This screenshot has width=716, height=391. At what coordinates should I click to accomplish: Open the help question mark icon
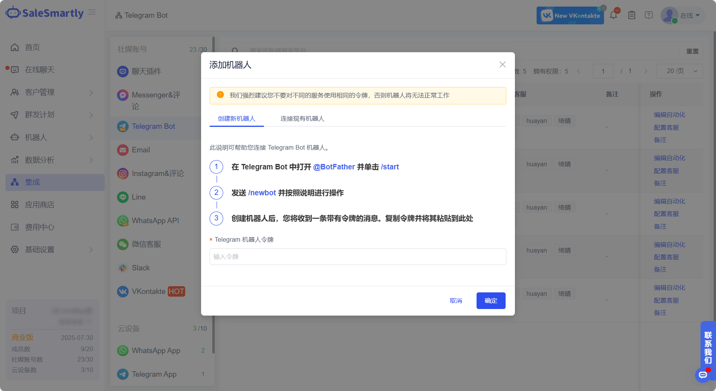649,15
